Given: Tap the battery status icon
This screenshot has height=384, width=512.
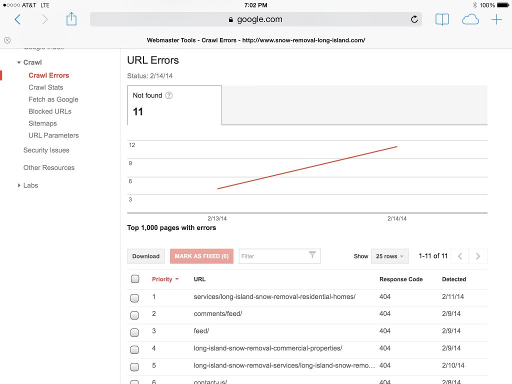Looking at the screenshot, I should pyautogui.click(x=503, y=5).
